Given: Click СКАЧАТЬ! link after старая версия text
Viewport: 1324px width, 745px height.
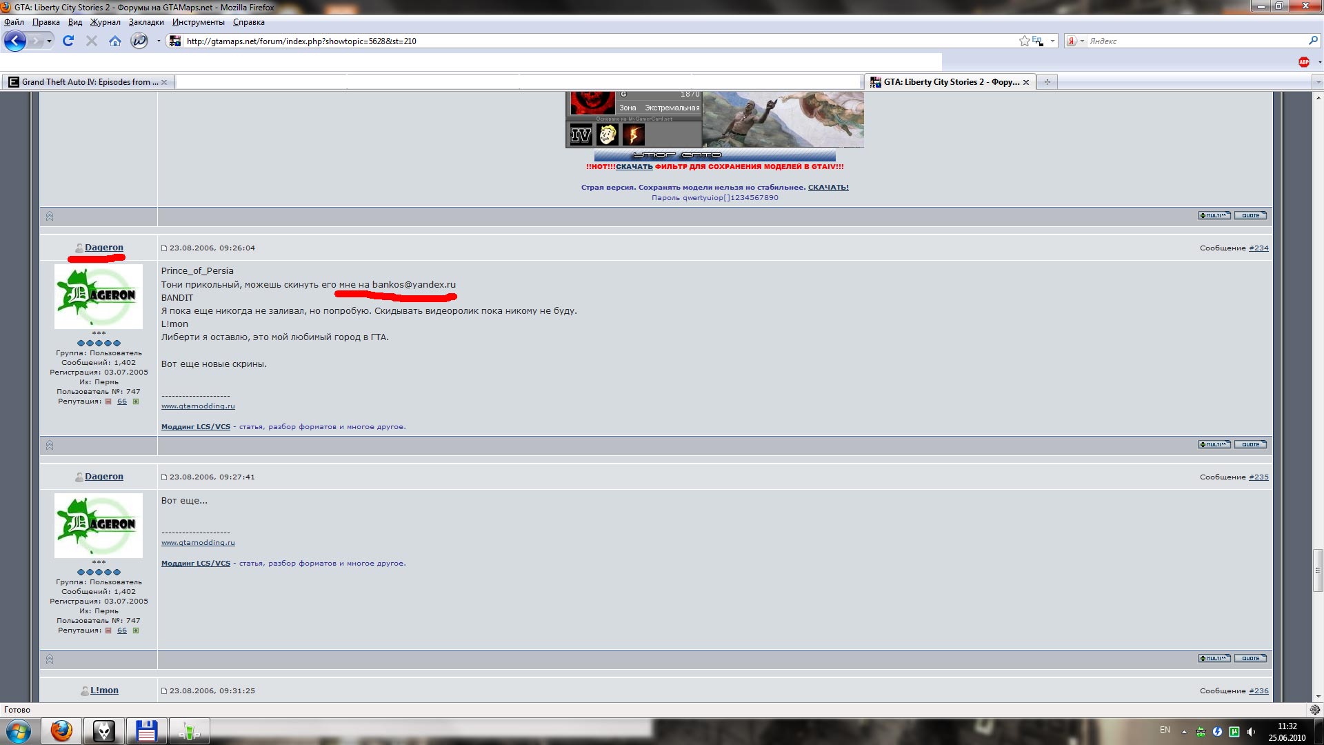Looking at the screenshot, I should pyautogui.click(x=828, y=187).
